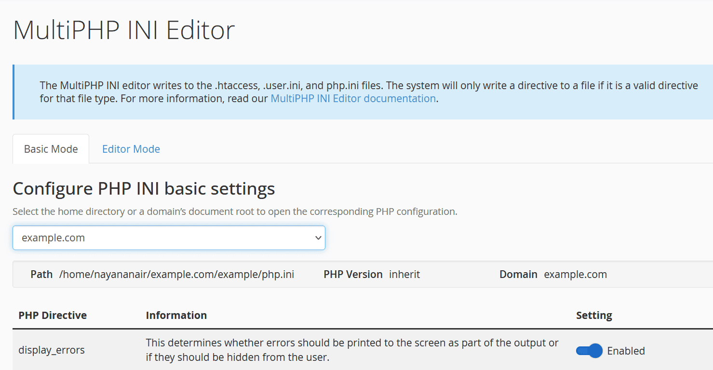Open the example.com domain selector

169,238
